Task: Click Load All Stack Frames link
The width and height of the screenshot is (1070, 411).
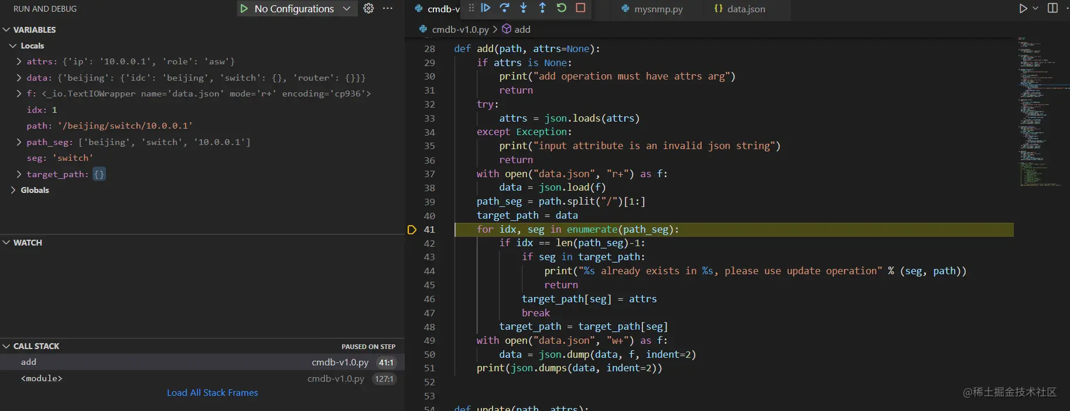Action: click(212, 393)
